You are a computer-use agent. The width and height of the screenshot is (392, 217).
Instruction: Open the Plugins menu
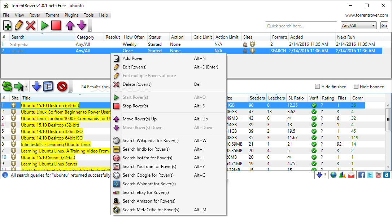pos(71,15)
